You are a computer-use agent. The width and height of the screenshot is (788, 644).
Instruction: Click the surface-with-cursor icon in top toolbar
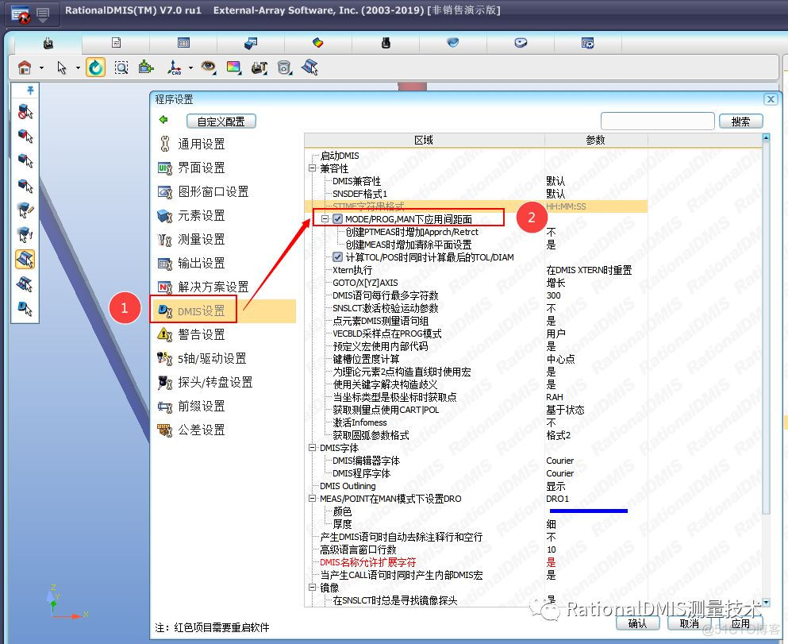(309, 67)
